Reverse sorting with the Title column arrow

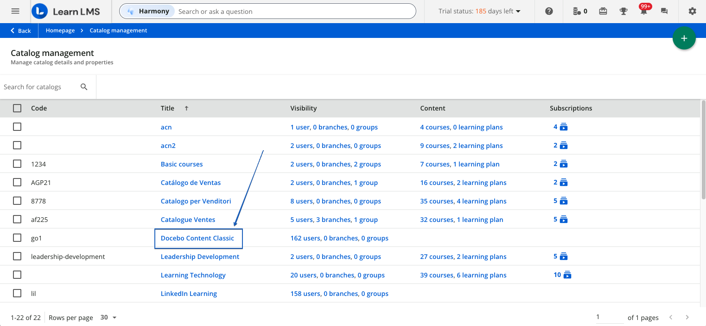coord(186,108)
